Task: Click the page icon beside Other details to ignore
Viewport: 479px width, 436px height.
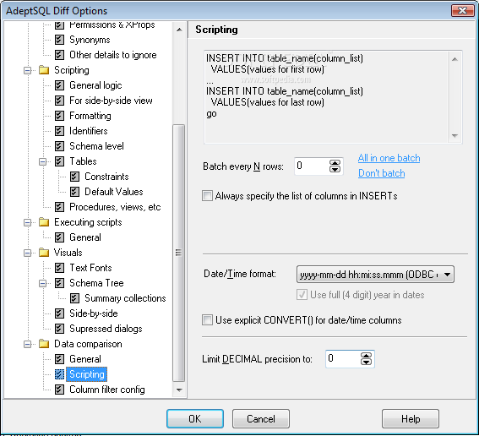Action: click(x=59, y=55)
